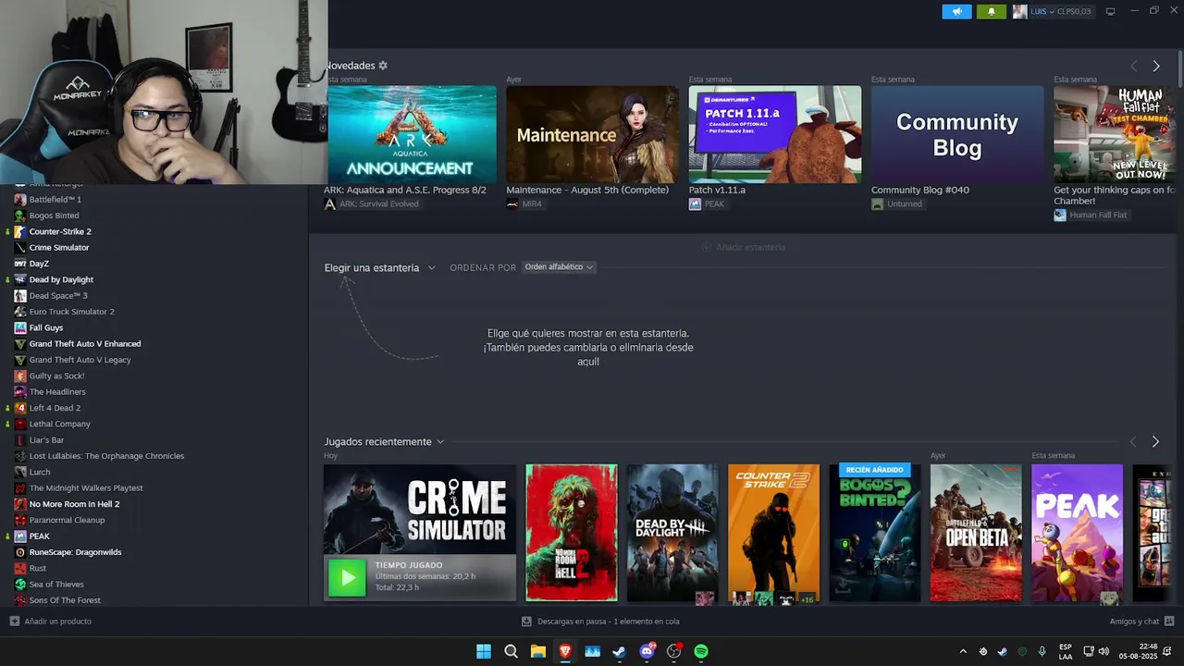Select Guilty as Sock! in list
Screen dimensions: 1184x666
pyautogui.click(x=56, y=376)
